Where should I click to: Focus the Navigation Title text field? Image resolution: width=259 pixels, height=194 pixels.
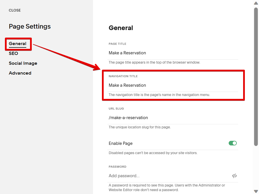pos(173,85)
